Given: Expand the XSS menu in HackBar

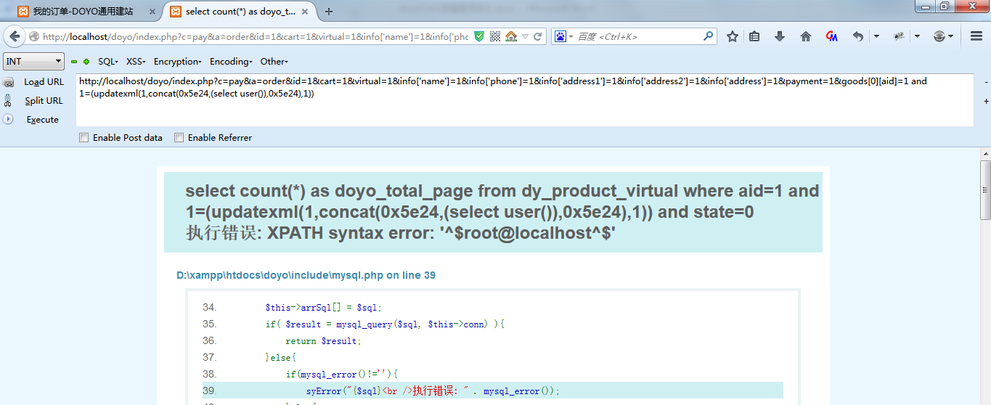Looking at the screenshot, I should pos(136,62).
